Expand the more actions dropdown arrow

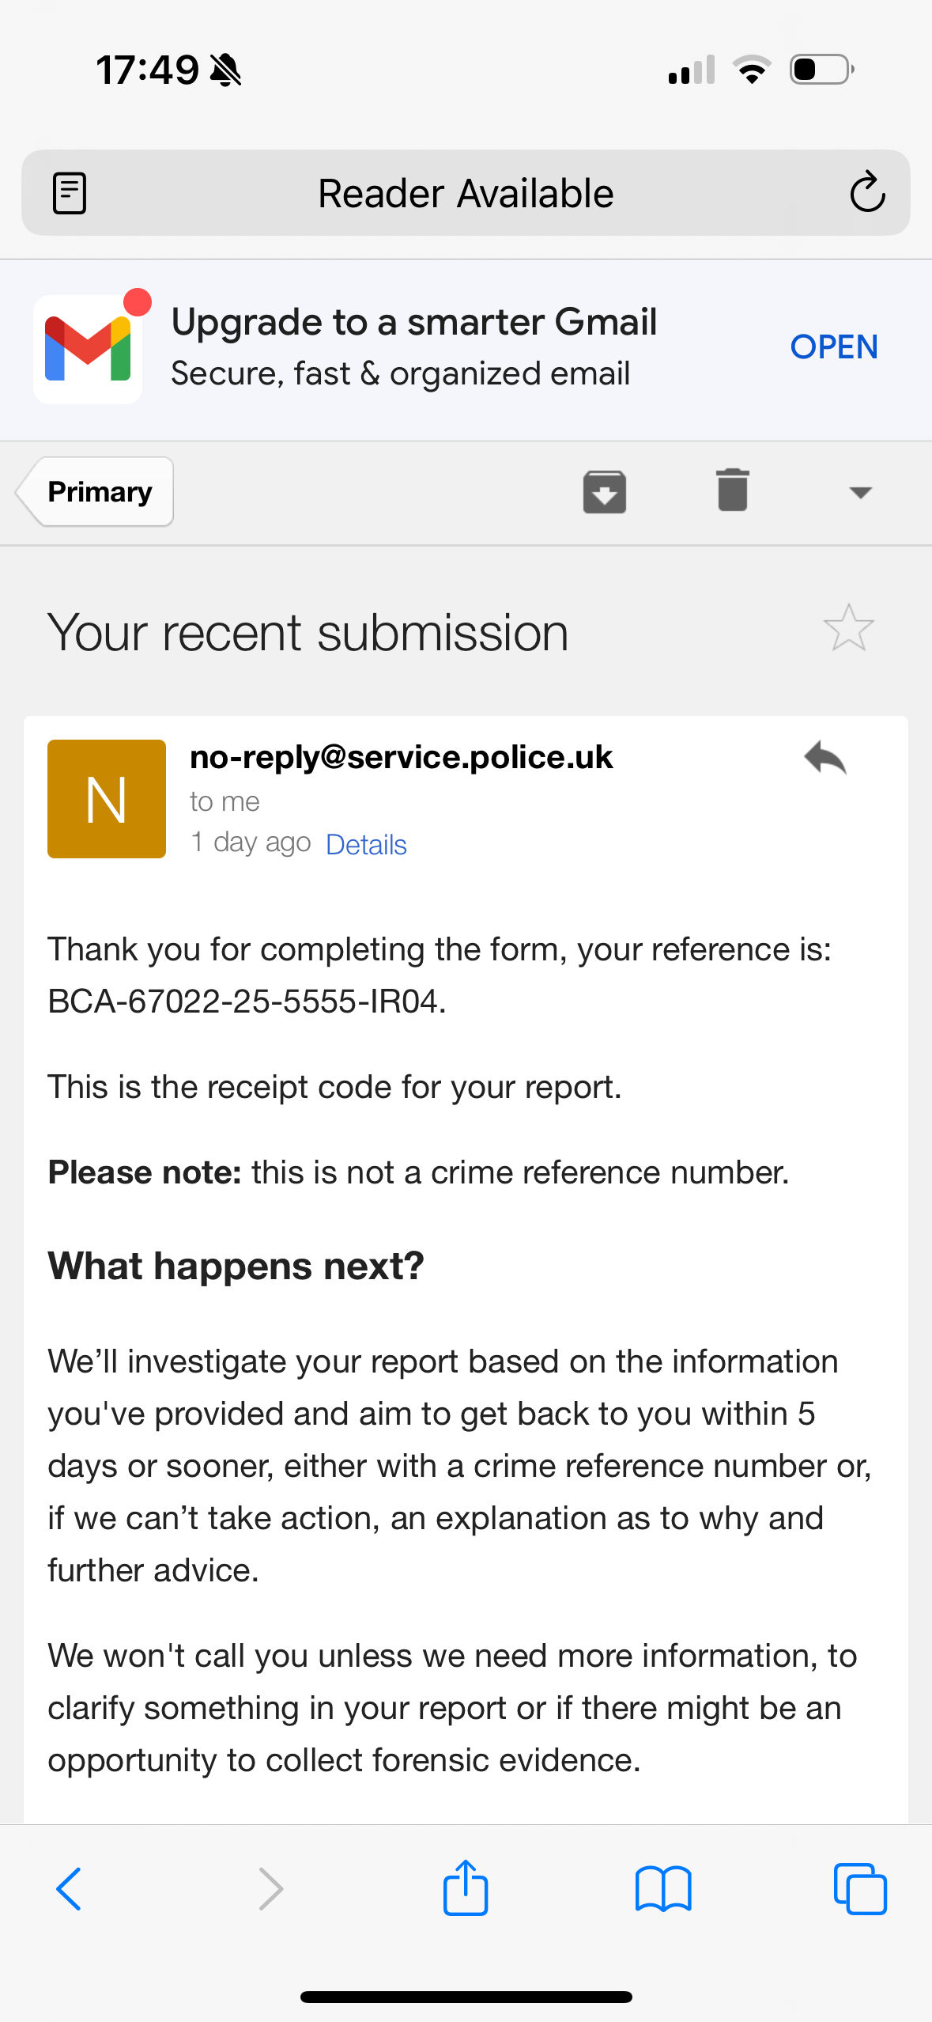[x=860, y=493]
